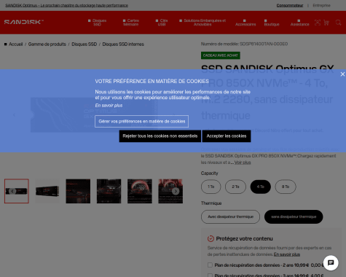Select the first product thumbnail with red border
346x277 pixels.
point(17,191)
